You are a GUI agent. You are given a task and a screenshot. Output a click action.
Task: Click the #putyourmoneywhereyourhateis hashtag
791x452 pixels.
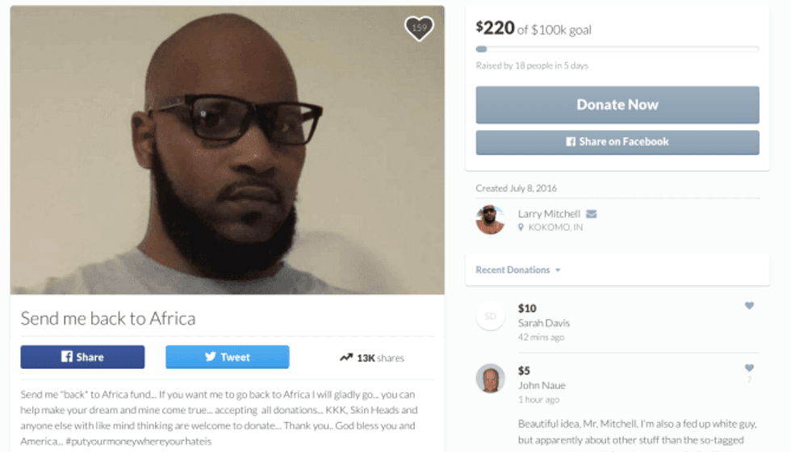[x=139, y=442]
